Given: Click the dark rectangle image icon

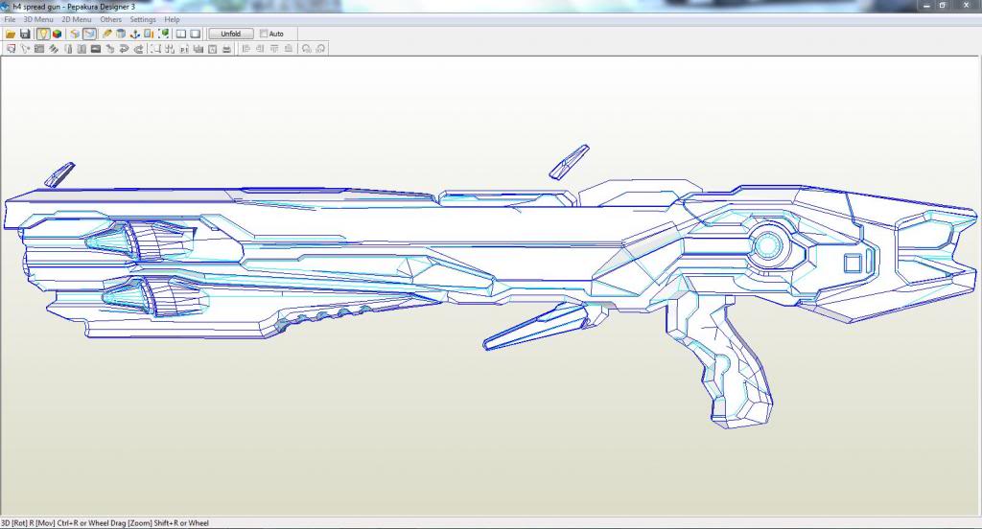Looking at the screenshot, I should [x=96, y=49].
